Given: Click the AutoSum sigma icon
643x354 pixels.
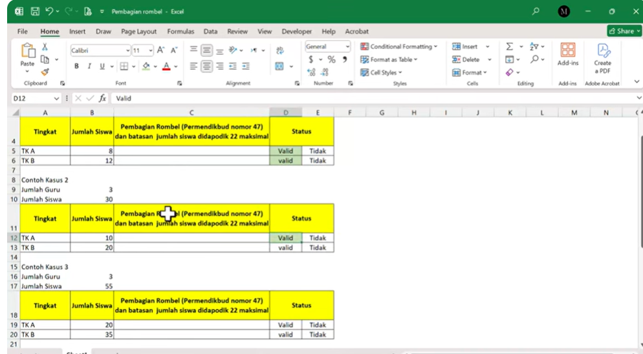Looking at the screenshot, I should (x=510, y=47).
